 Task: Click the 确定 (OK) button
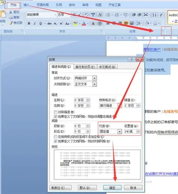pyautogui.click(x=112, y=188)
